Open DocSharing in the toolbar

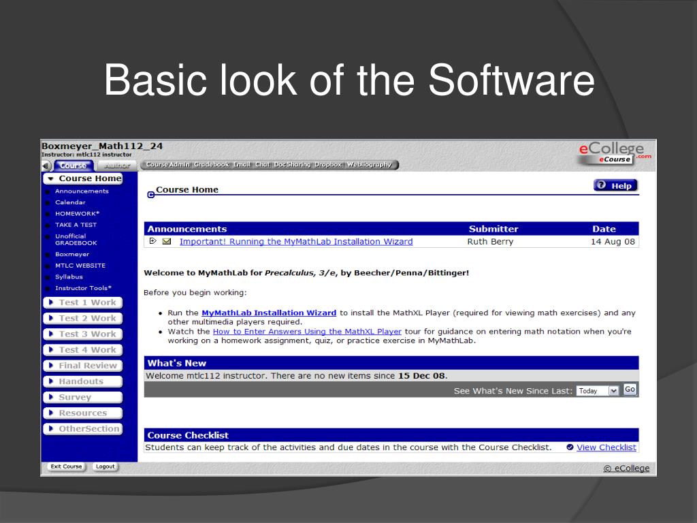pos(292,165)
